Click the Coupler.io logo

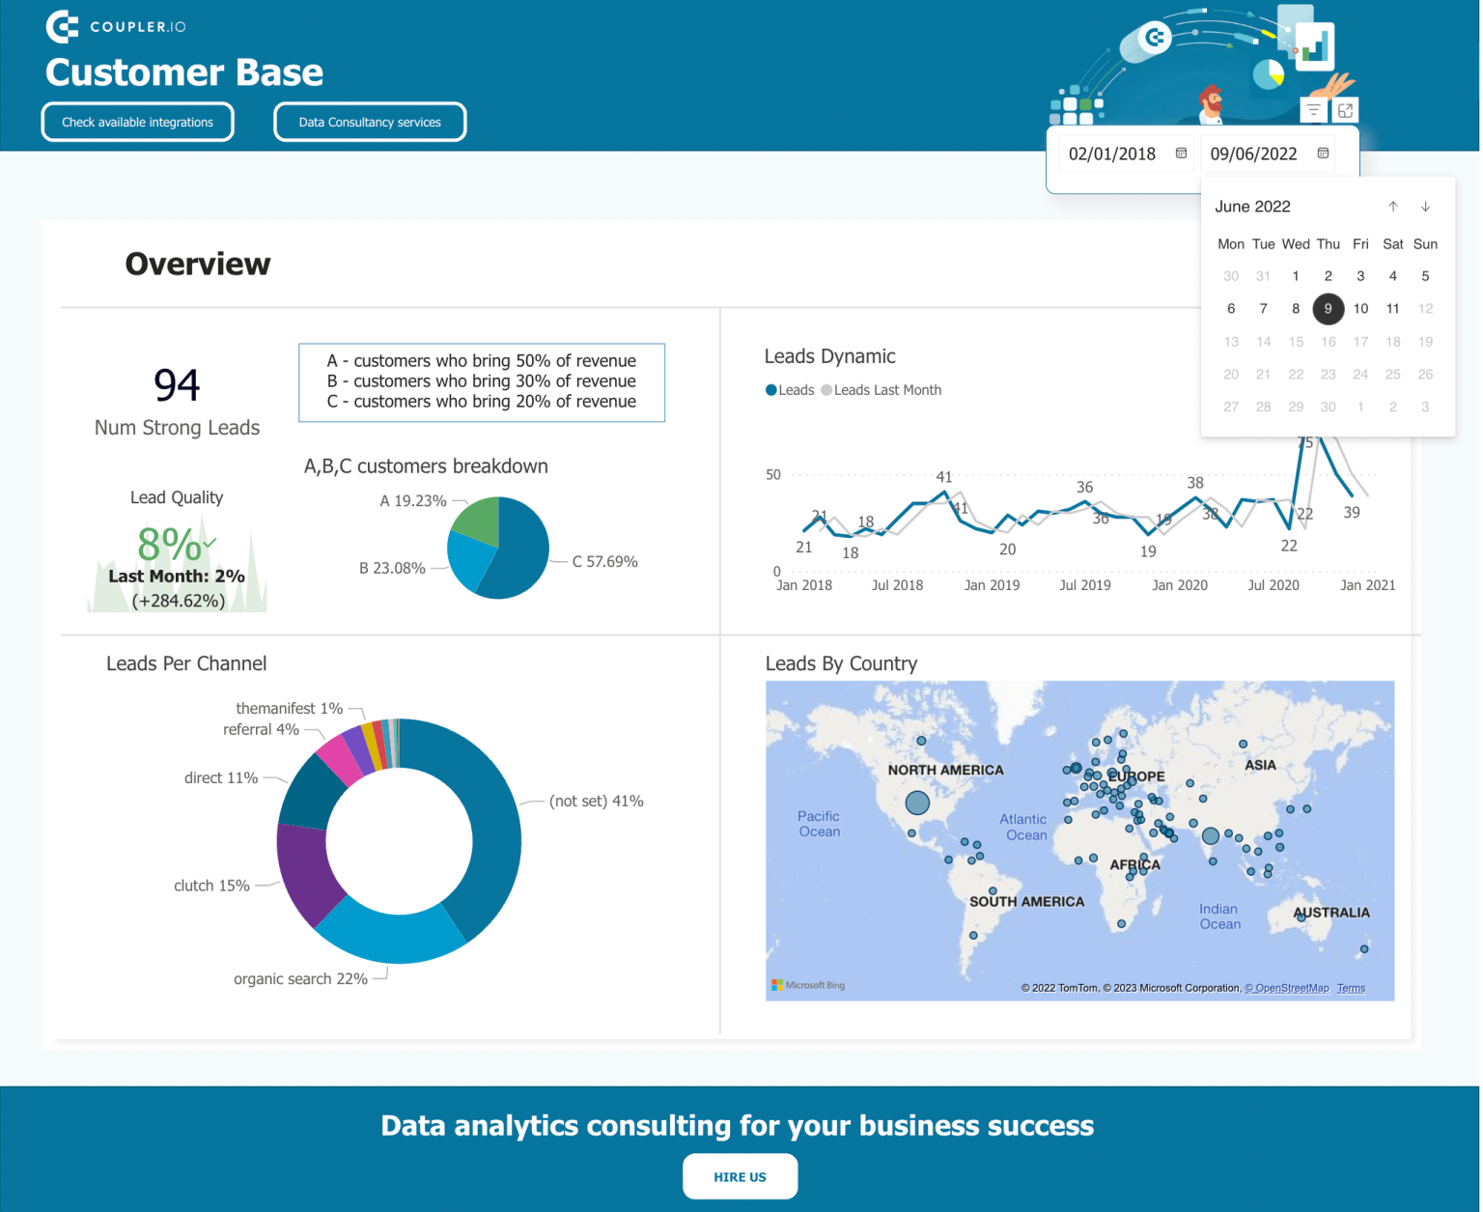coord(116,26)
